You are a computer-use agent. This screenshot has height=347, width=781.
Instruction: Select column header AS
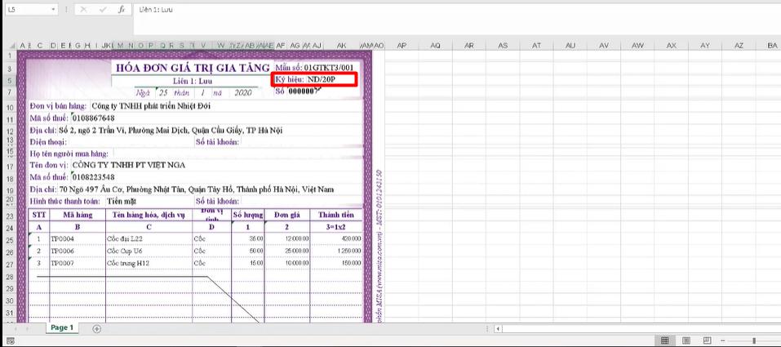(503, 46)
